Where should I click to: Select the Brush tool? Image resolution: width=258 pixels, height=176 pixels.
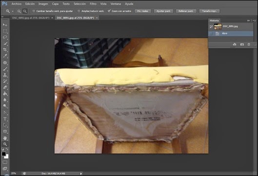pos(5,69)
